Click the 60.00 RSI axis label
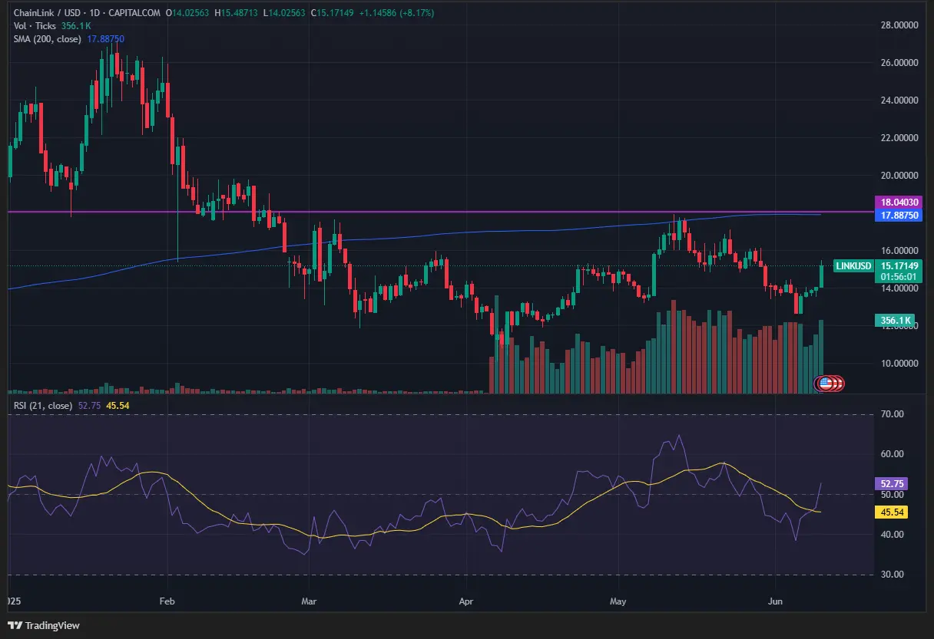Image resolution: width=934 pixels, height=639 pixels. pos(891,453)
